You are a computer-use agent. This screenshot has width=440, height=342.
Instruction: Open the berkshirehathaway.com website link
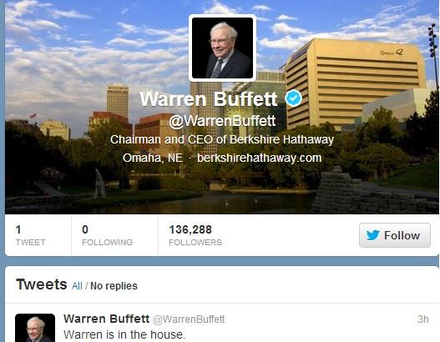(260, 158)
